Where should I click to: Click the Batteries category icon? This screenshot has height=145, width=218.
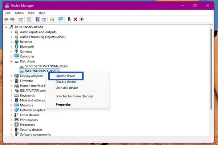point(16,41)
